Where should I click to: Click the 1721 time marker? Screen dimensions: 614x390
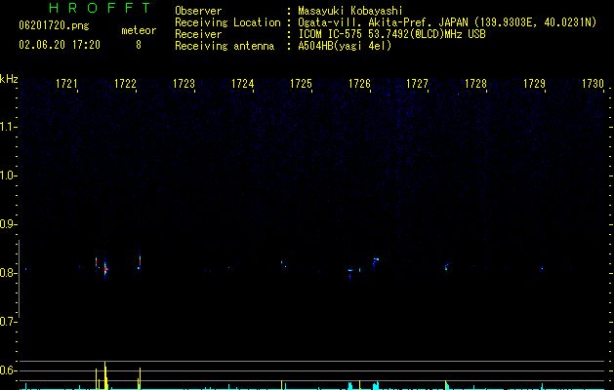click(66, 84)
